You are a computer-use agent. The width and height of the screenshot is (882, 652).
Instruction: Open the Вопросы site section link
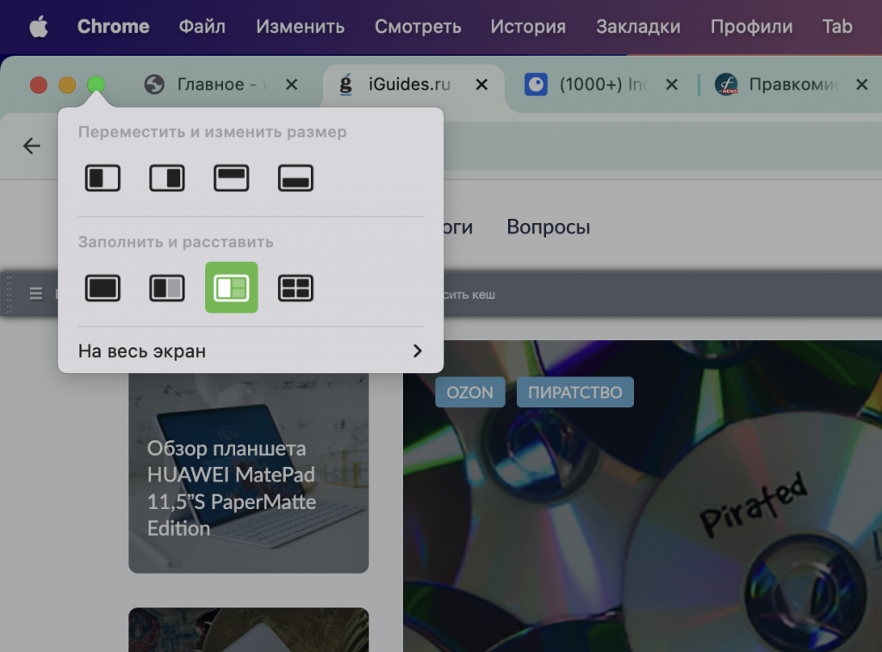548,227
